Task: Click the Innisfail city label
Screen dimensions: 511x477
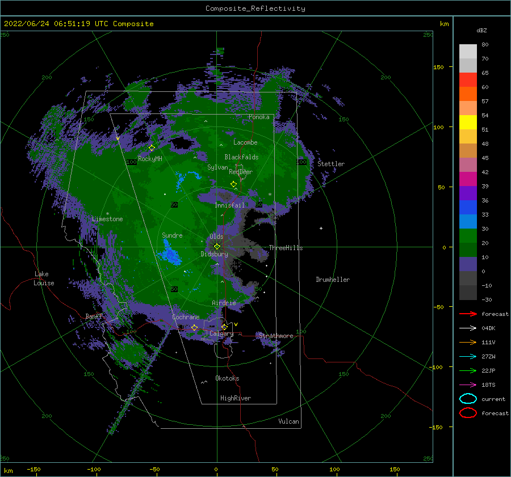Action: tap(229, 205)
